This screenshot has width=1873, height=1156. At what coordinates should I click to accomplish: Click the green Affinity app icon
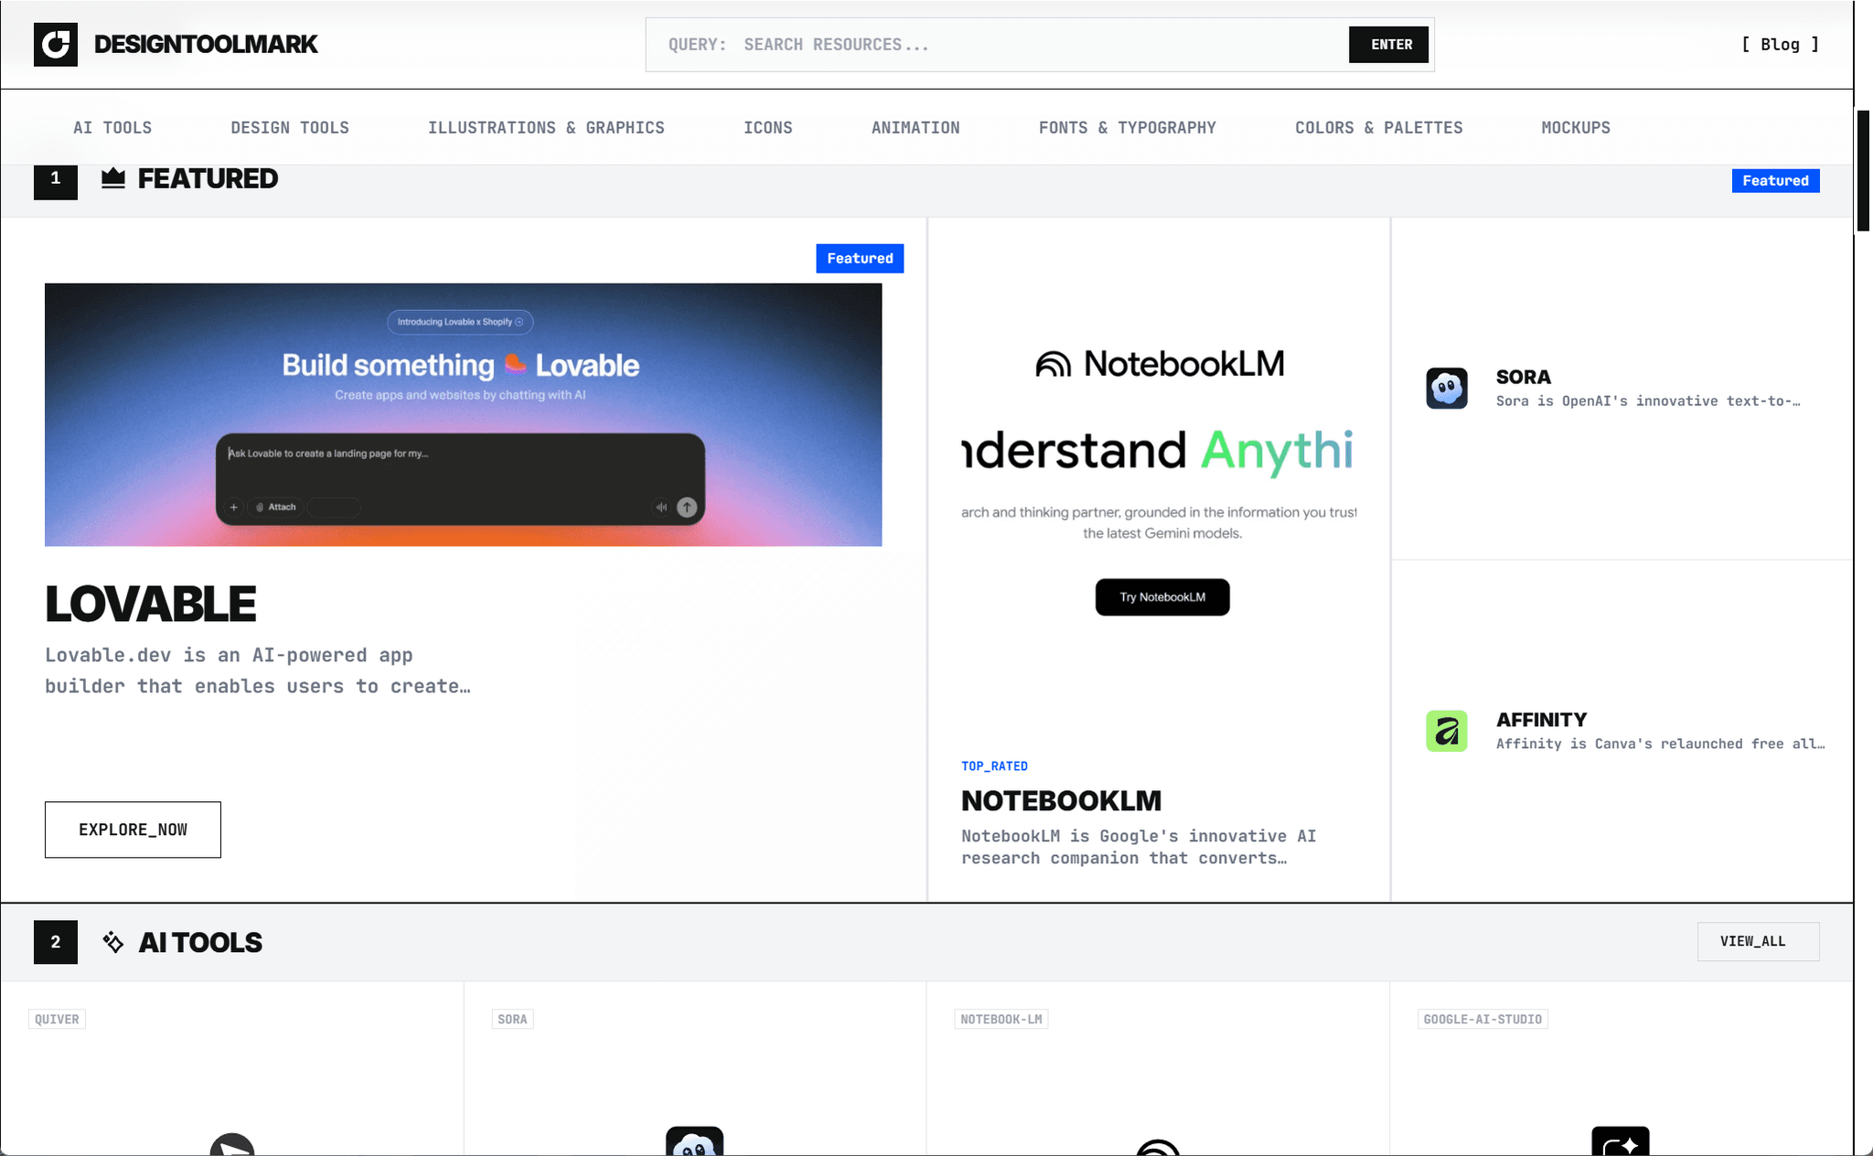(1447, 730)
